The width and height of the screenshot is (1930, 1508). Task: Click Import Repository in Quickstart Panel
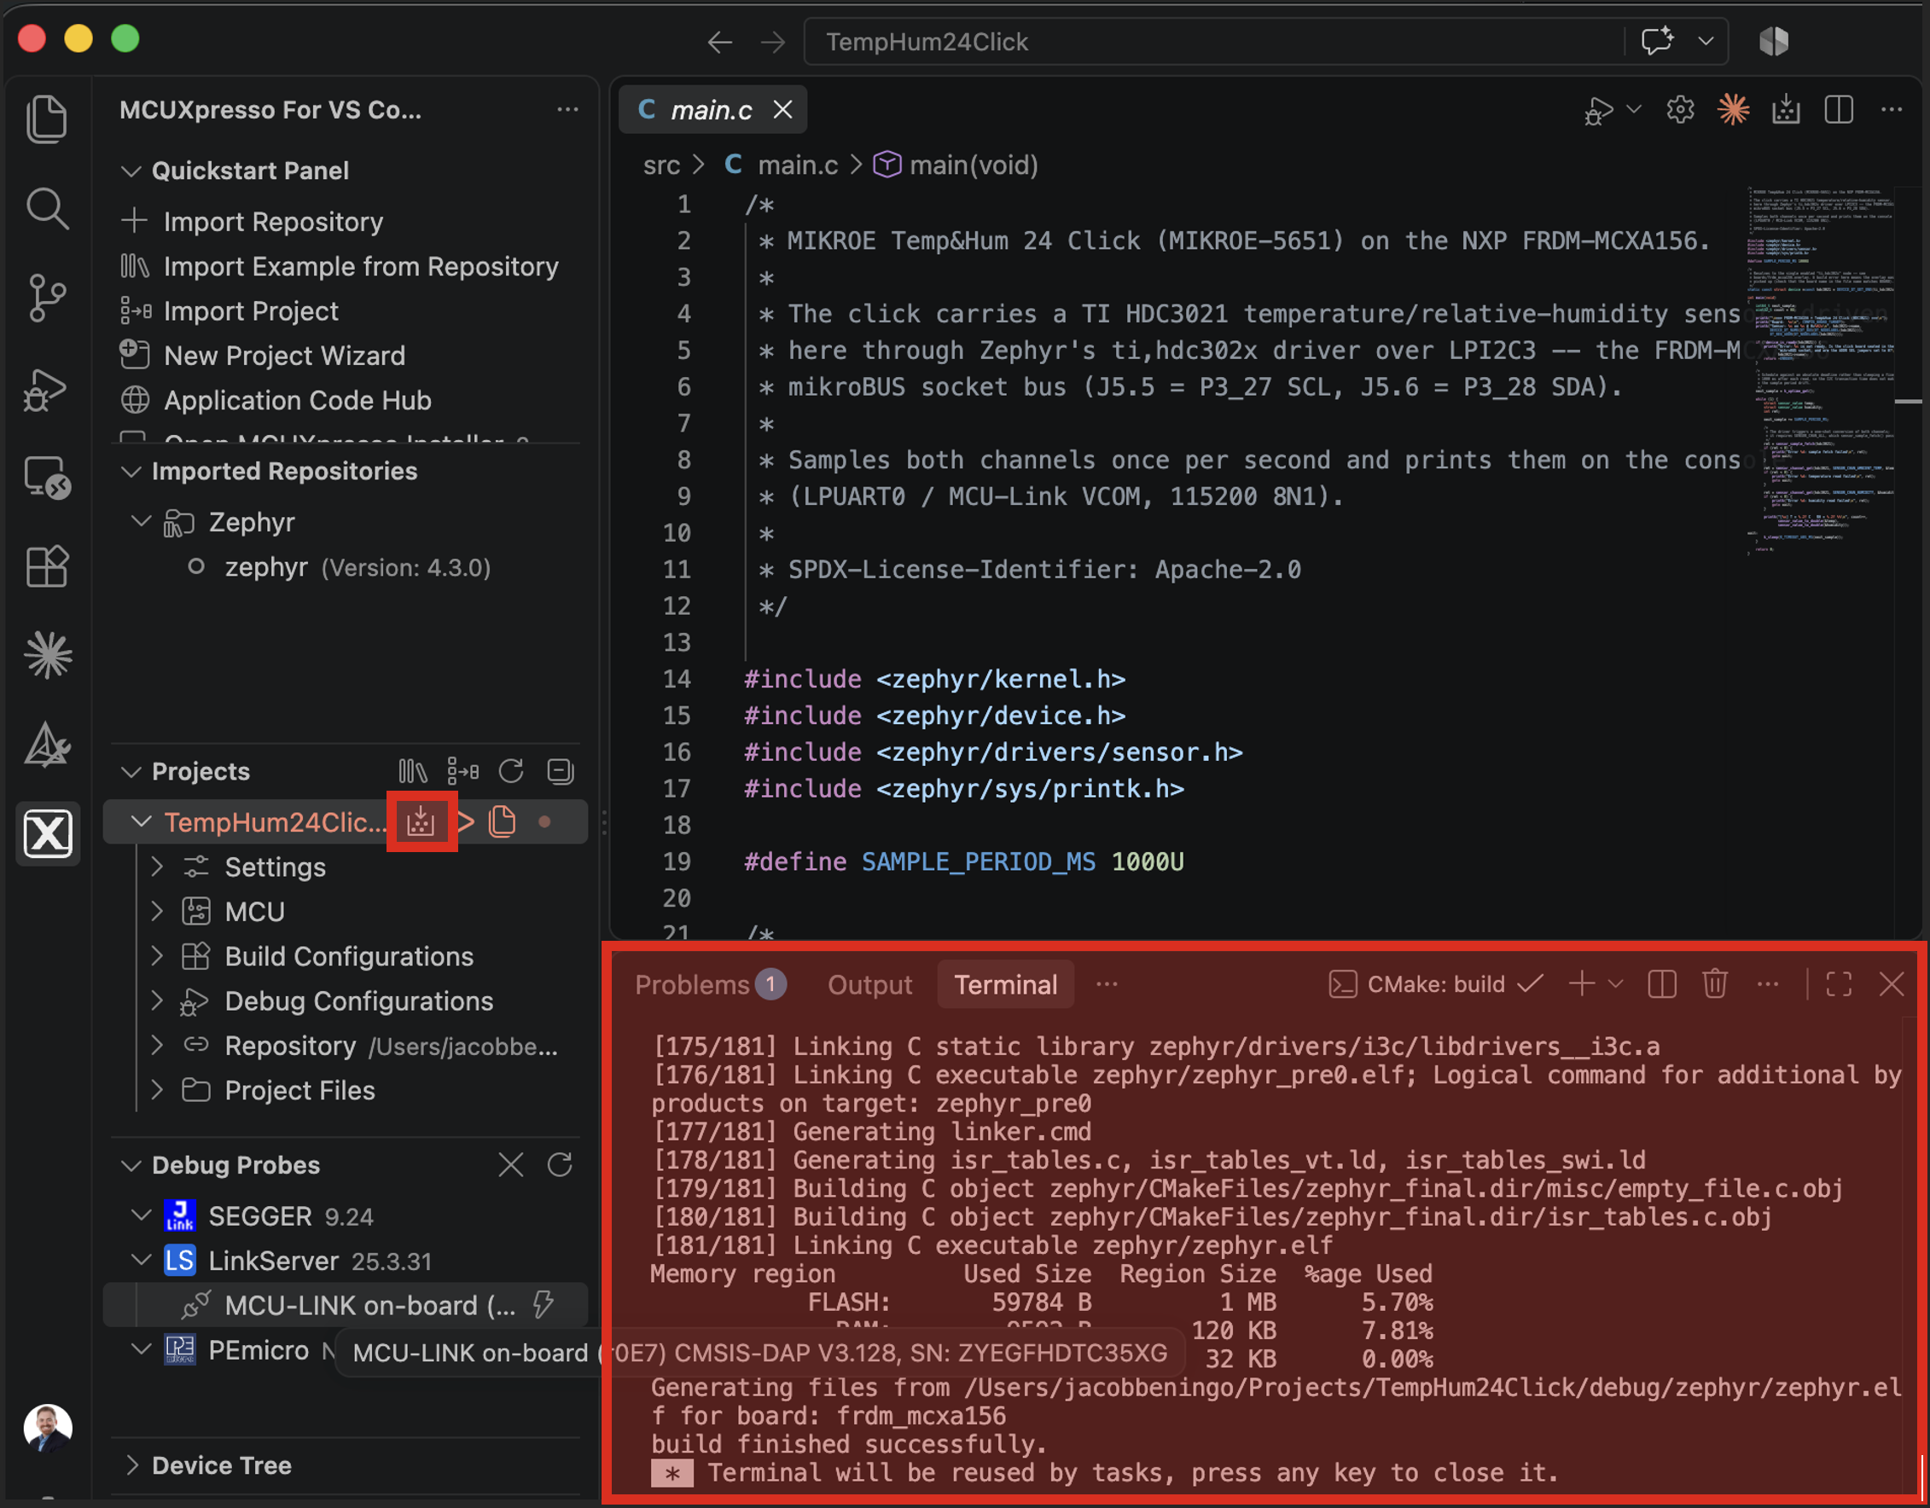[x=273, y=221]
